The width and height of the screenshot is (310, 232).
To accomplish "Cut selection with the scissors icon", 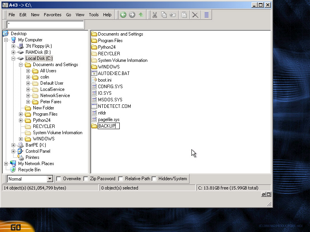I will (155, 15).
